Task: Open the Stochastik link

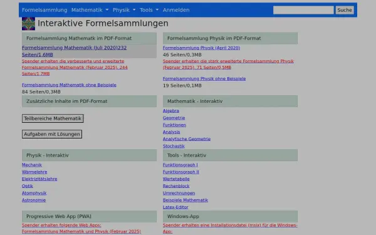Action: [174, 146]
